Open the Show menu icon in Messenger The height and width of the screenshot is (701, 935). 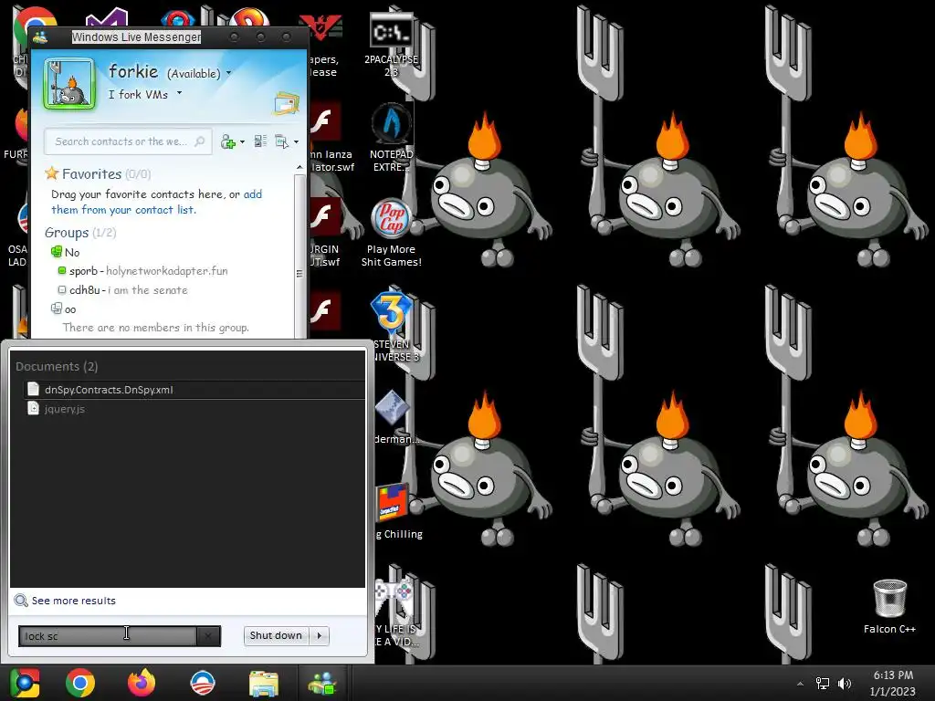[281, 141]
